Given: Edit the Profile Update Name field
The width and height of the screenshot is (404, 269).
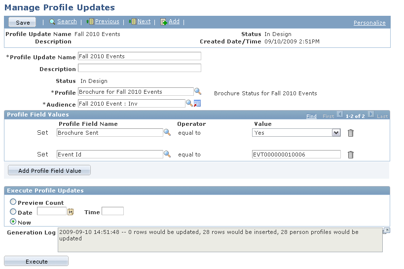Looking at the screenshot, I should 140,56.
